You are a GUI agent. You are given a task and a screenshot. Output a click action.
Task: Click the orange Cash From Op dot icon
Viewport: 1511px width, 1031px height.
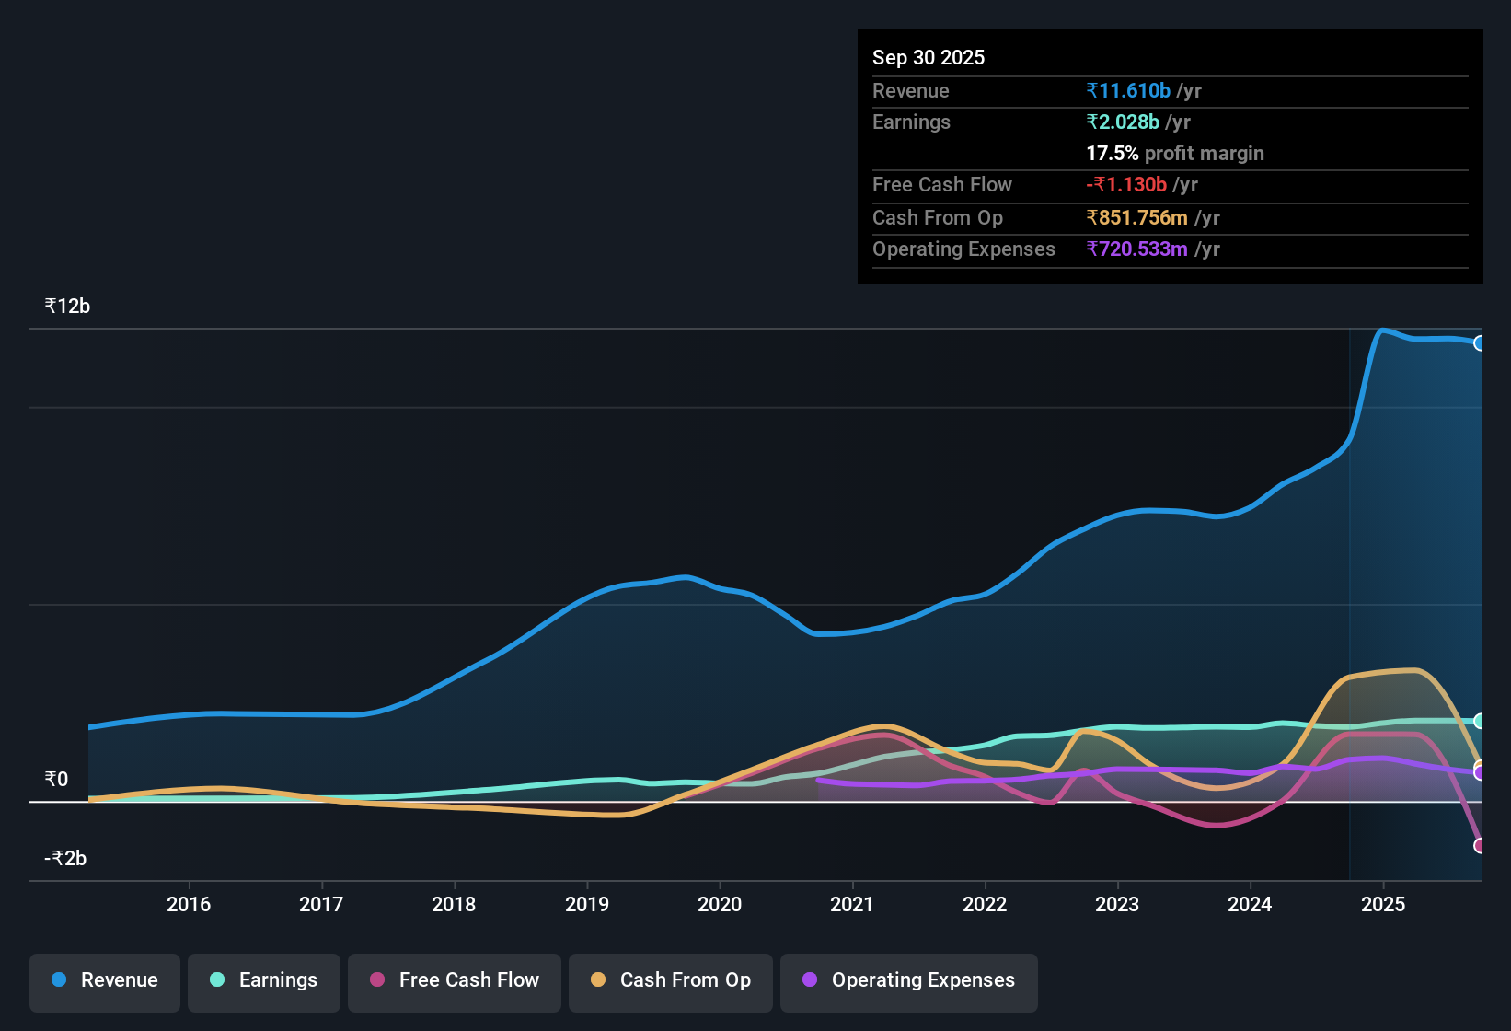click(597, 980)
